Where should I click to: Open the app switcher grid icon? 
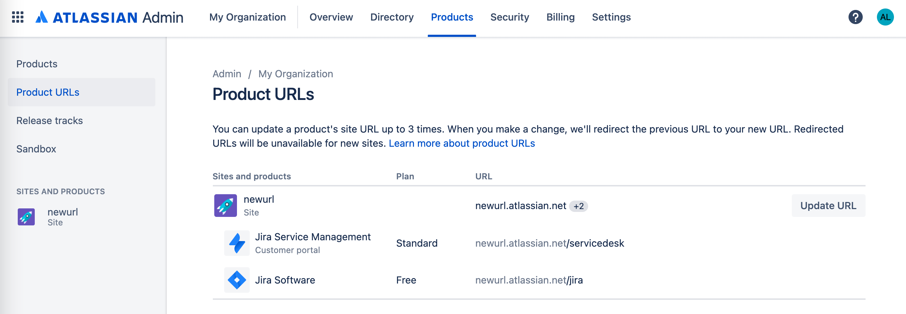coord(18,17)
